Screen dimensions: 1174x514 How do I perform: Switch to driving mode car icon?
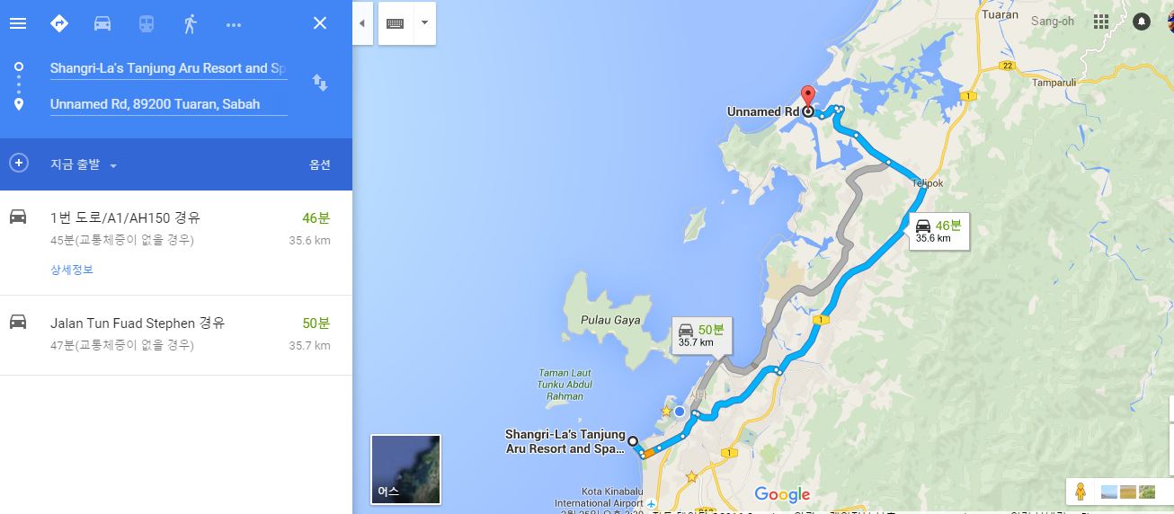pos(102,23)
